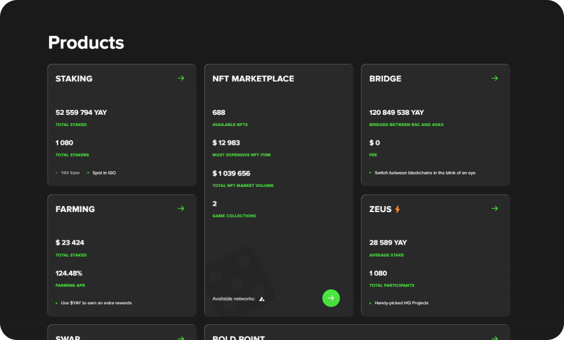Click the GAME COLLECTIONS label
The image size is (564, 340).
coord(234,216)
